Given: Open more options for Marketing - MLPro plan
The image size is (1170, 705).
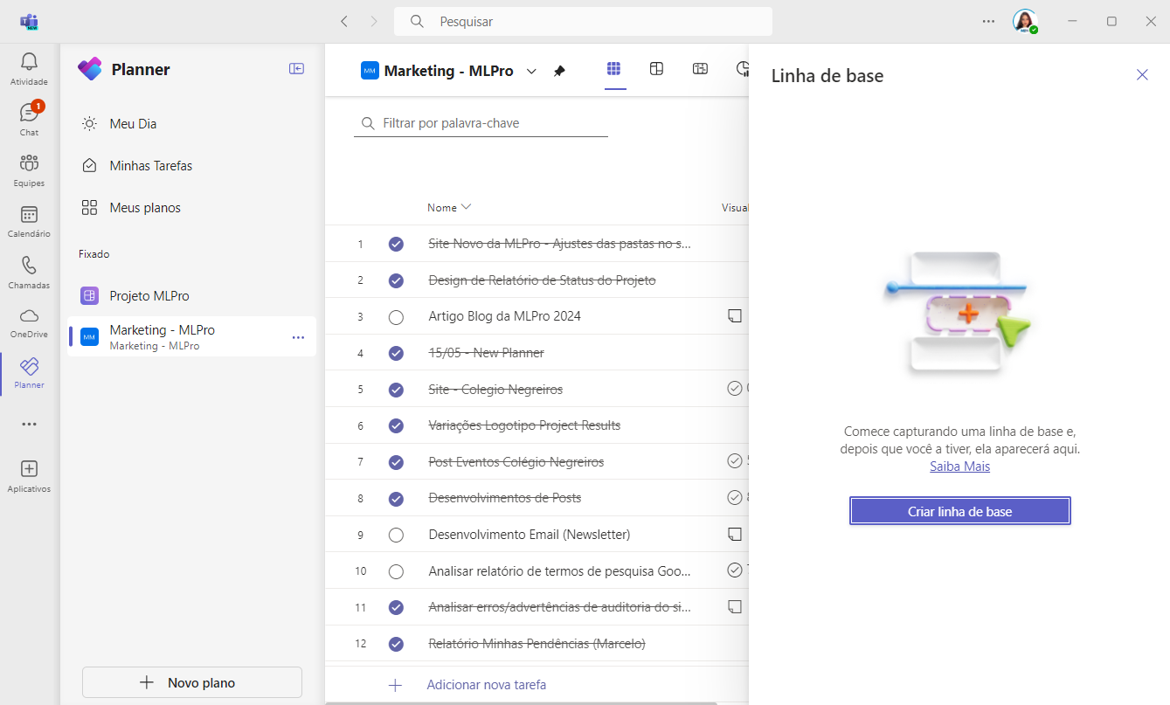Looking at the screenshot, I should 298,337.
